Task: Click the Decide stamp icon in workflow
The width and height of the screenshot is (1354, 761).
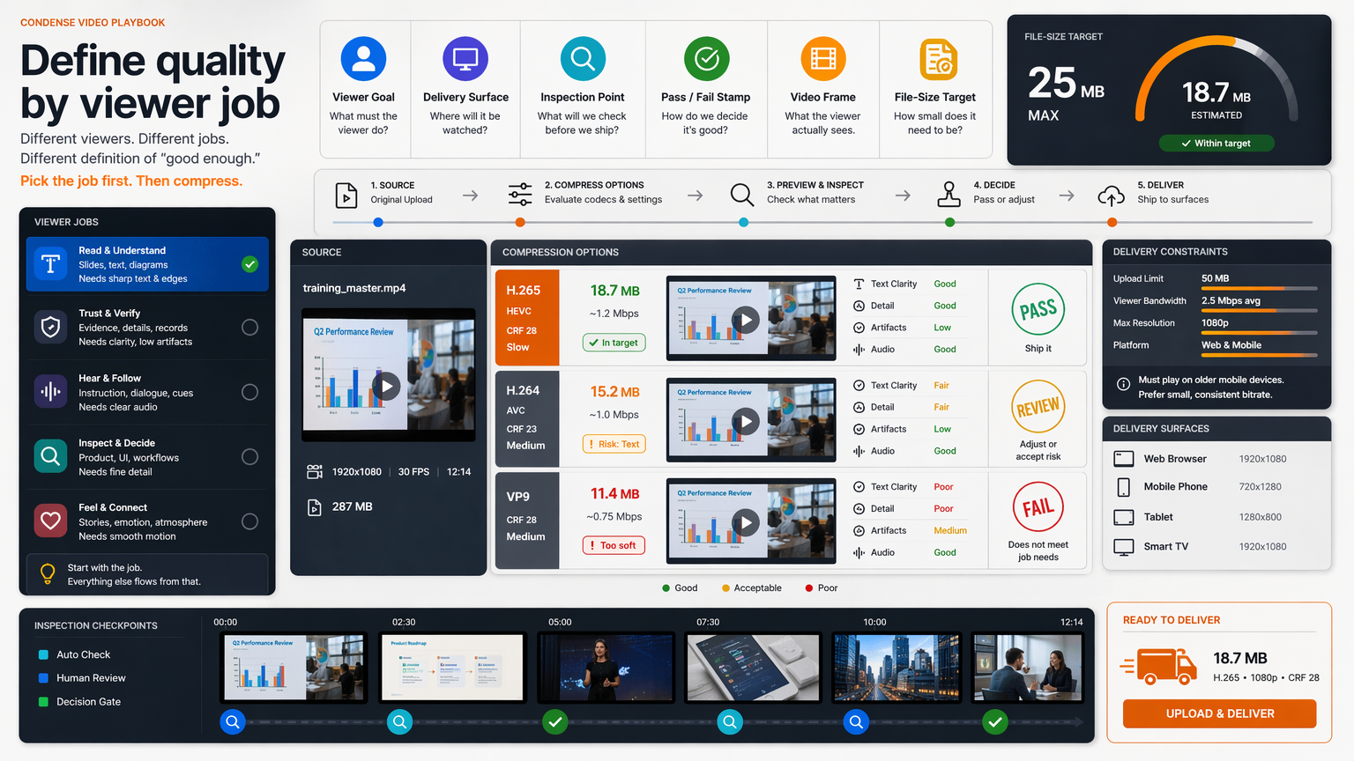Action: tap(949, 194)
